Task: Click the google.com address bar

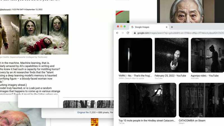Action: (x=178, y=33)
